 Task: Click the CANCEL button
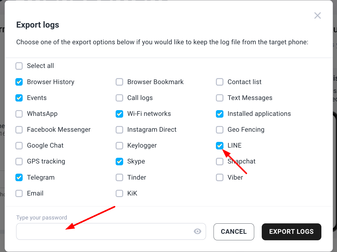(234, 232)
